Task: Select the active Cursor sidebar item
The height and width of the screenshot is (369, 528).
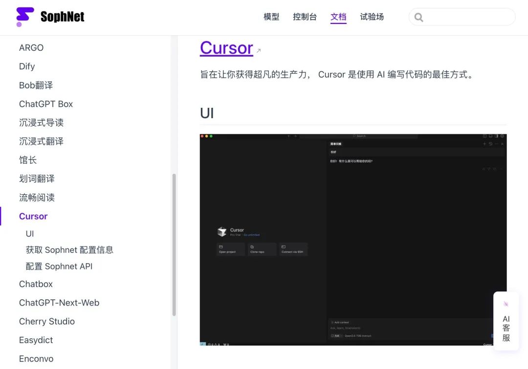Action: point(33,216)
